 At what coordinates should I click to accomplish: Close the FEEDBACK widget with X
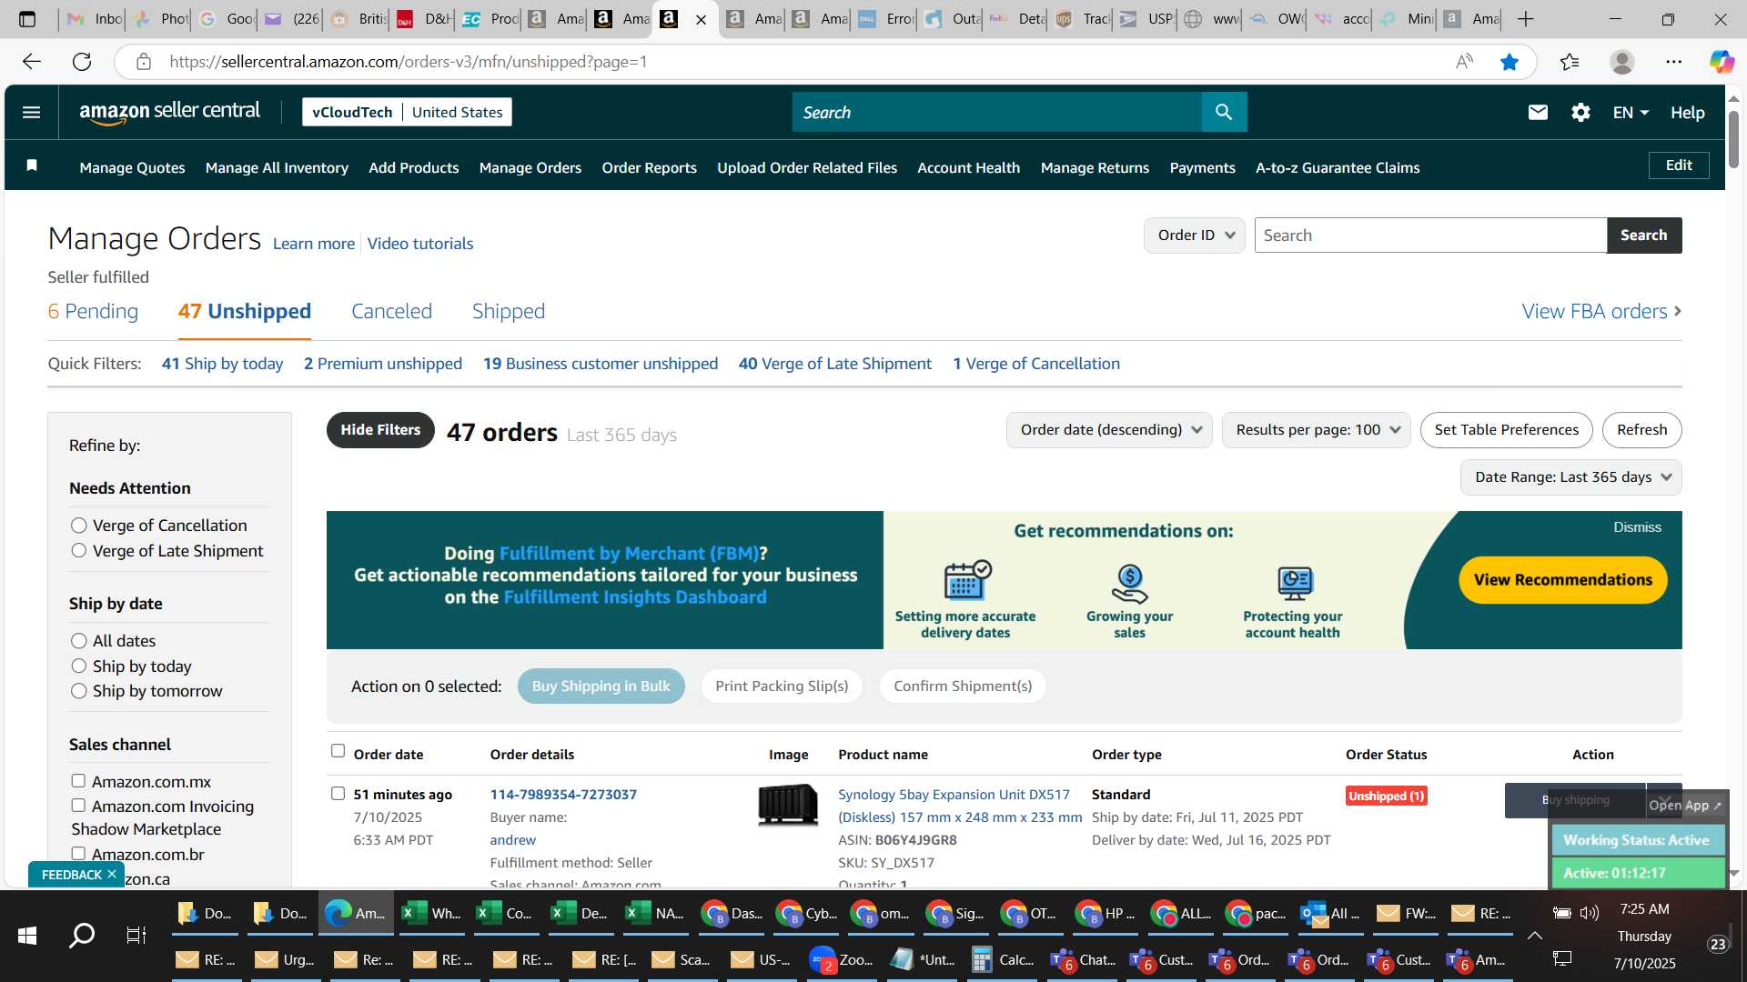tap(111, 874)
